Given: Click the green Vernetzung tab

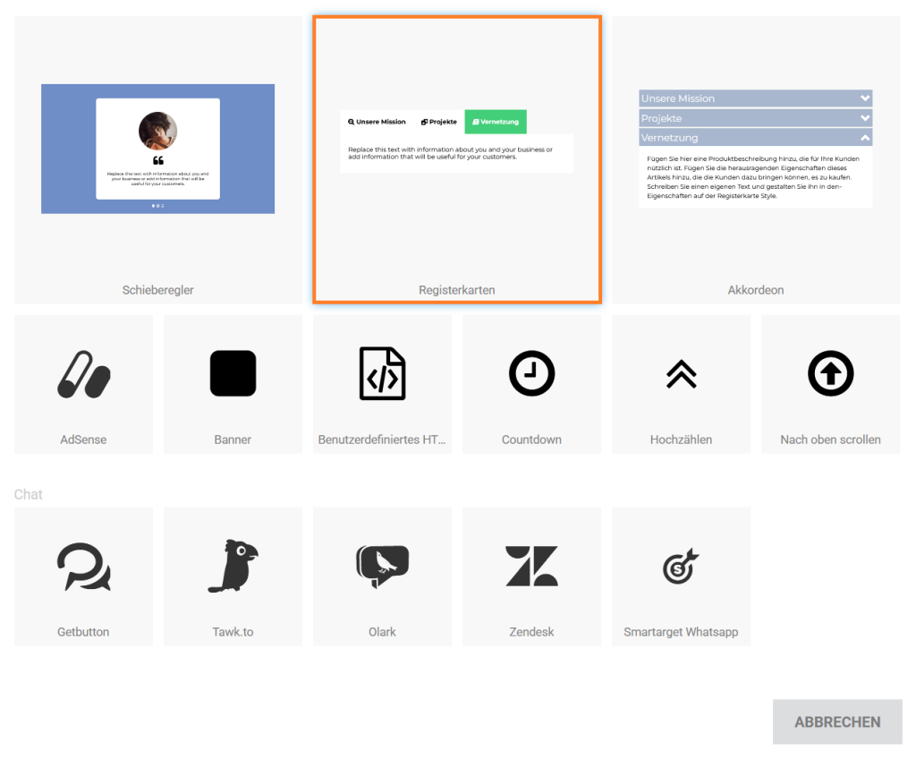Looking at the screenshot, I should pos(496,122).
